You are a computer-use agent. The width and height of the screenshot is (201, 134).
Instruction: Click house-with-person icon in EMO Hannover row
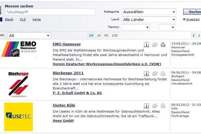tap(163, 45)
